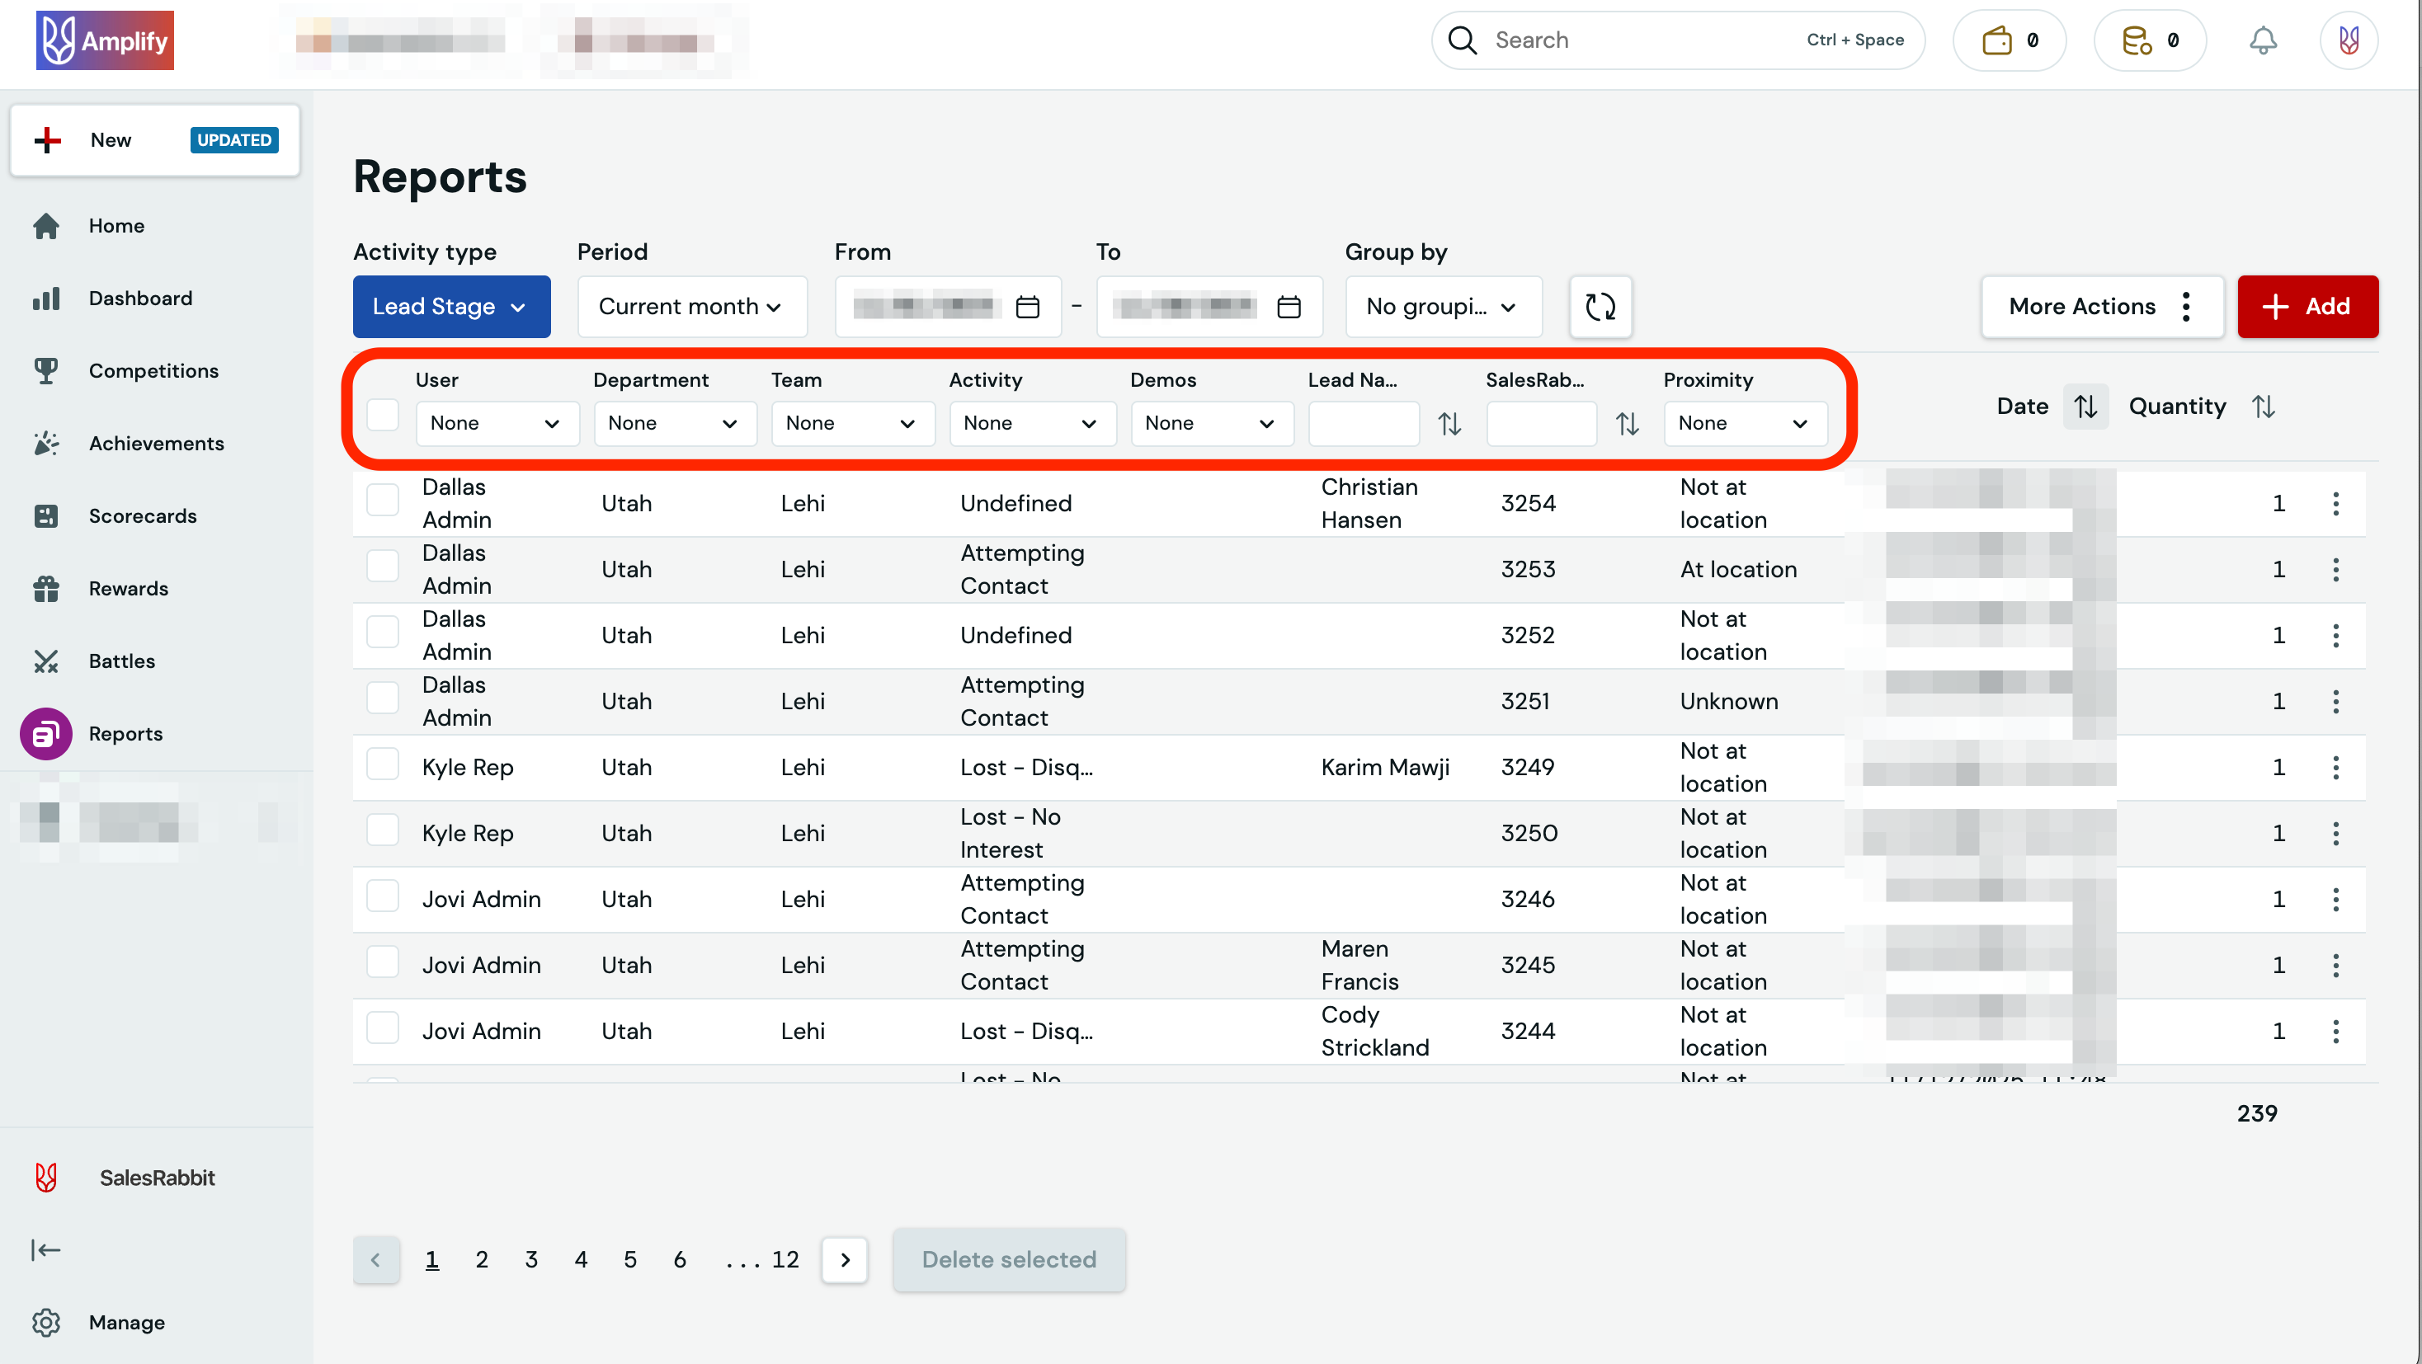Open row options for lead 3254
The width and height of the screenshot is (2422, 1364).
click(2335, 503)
